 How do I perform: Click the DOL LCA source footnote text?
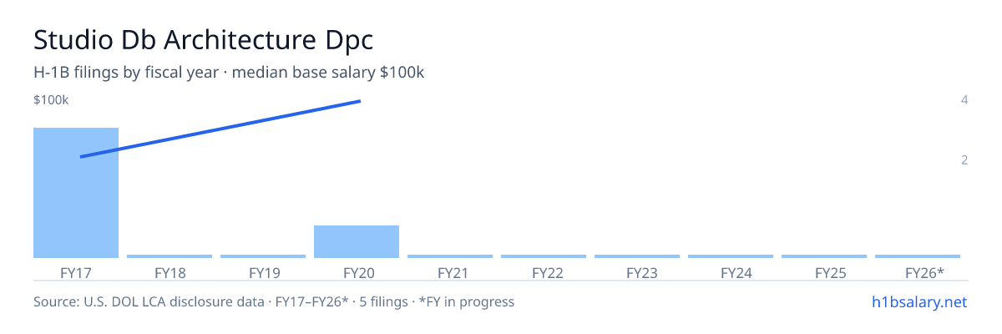pos(274,301)
